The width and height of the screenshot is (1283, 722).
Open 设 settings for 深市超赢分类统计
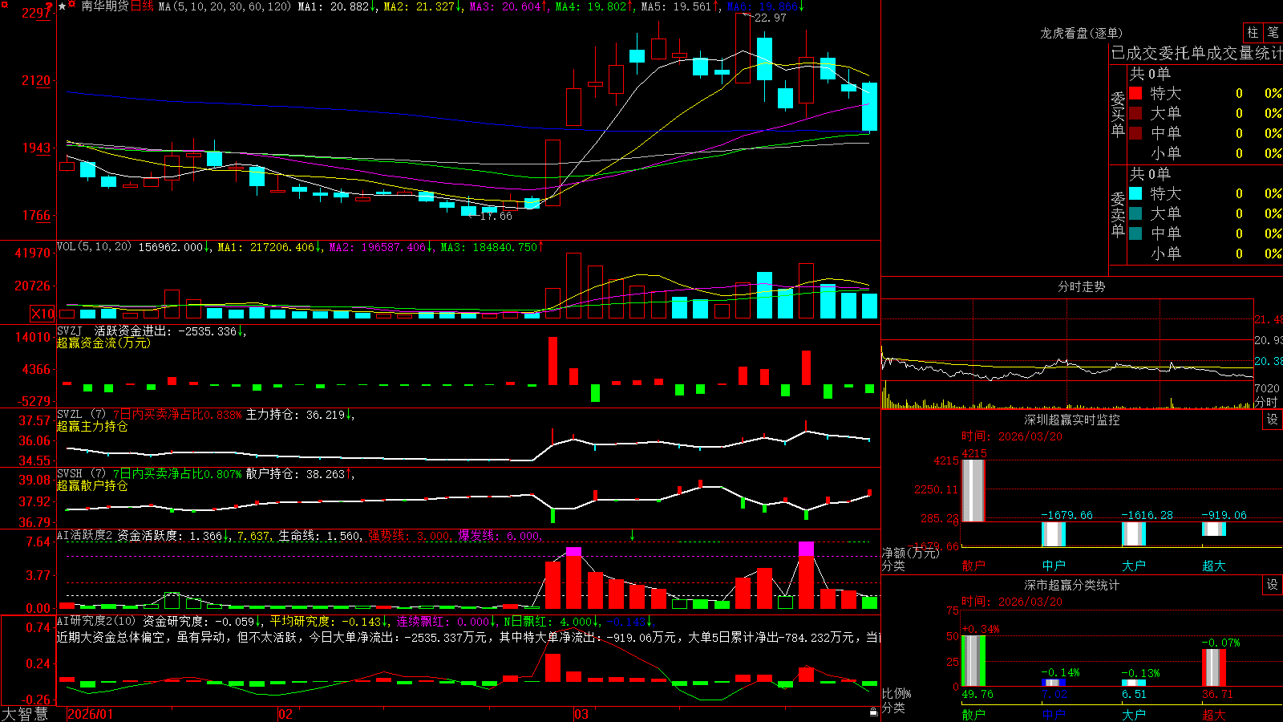click(x=1272, y=585)
